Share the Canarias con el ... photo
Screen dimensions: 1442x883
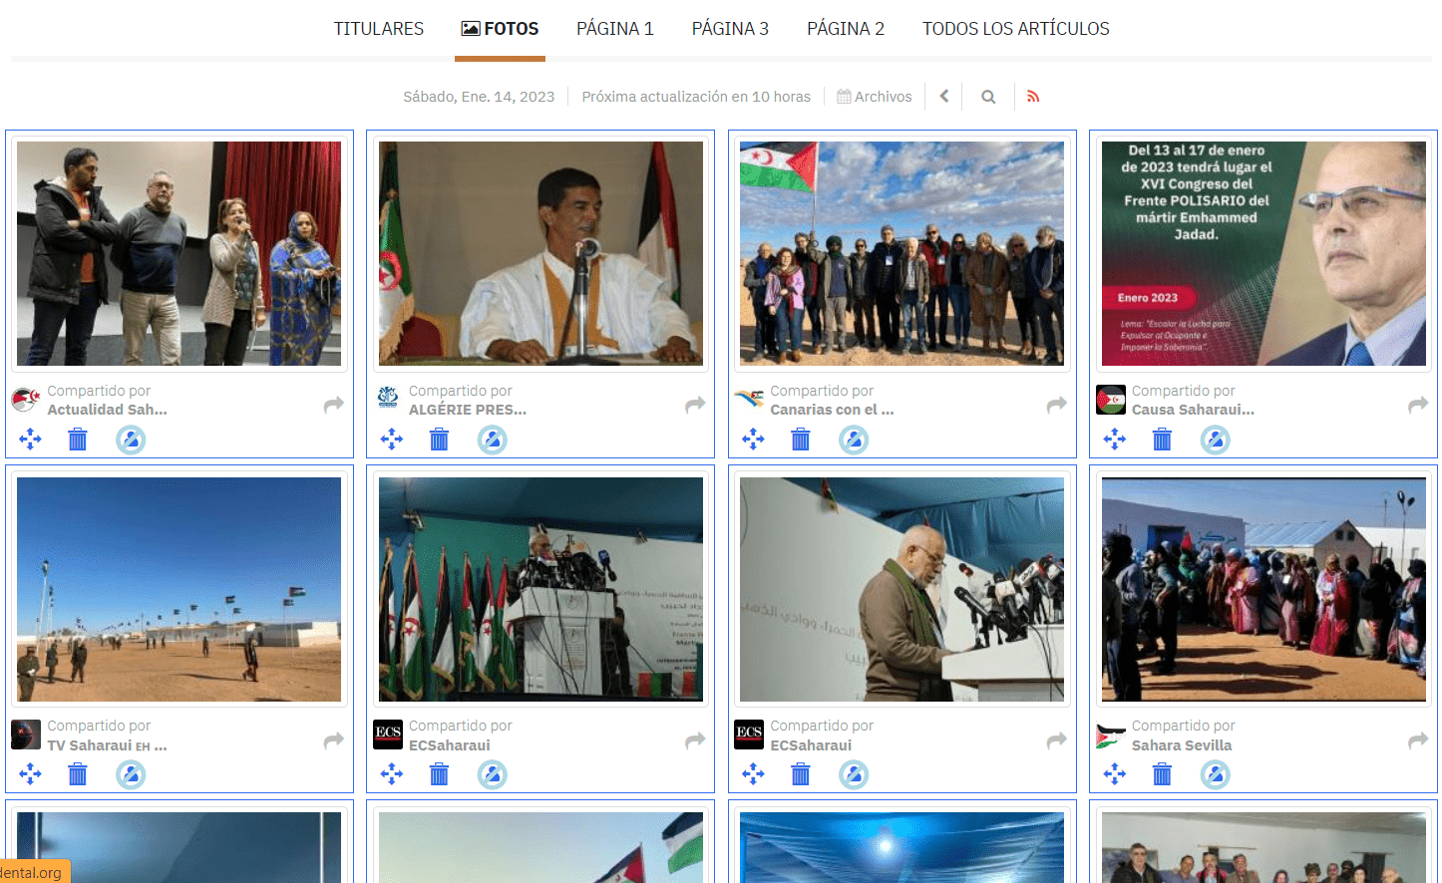(x=1057, y=404)
